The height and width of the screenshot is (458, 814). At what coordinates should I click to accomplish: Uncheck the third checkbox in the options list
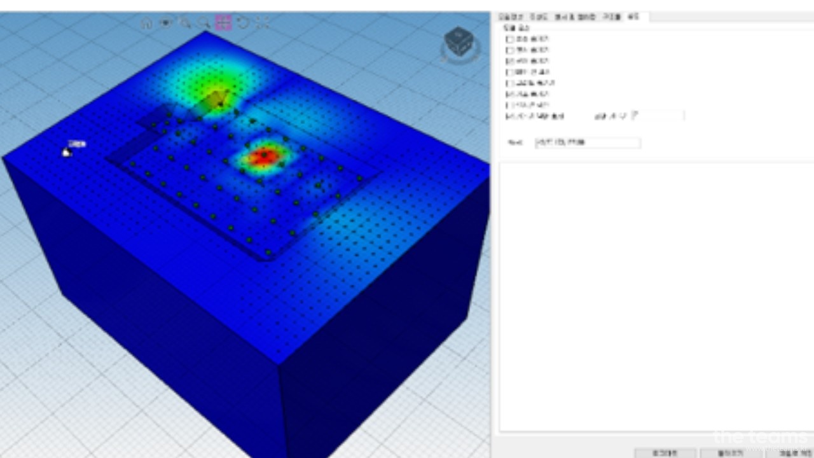tap(509, 61)
